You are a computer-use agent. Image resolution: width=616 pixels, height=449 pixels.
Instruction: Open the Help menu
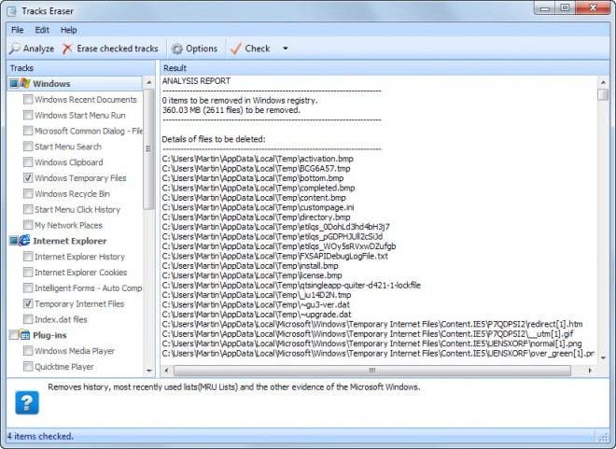tap(69, 30)
